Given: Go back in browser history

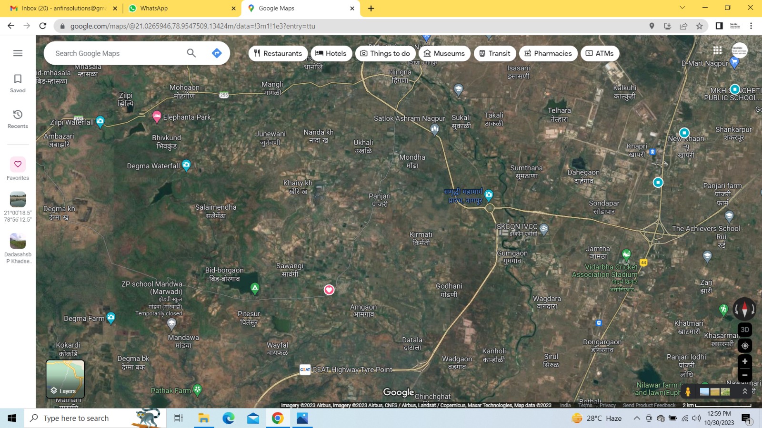Looking at the screenshot, I should 10,26.
